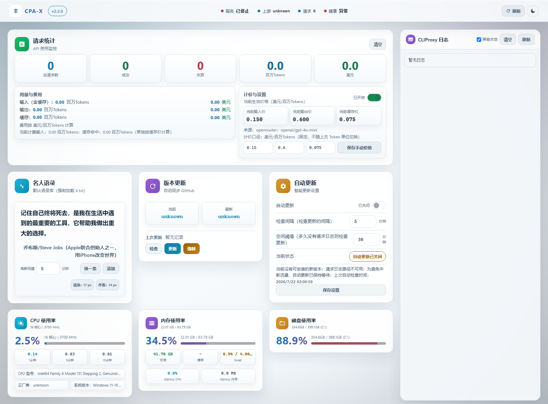Toggle dark mode moon icon

pos(533,11)
